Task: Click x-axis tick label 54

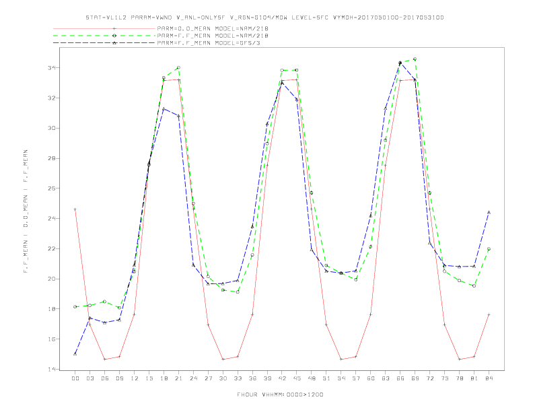Action: pyautogui.click(x=341, y=378)
